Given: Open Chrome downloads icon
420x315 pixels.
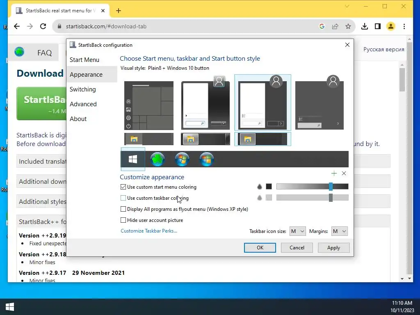Looking at the screenshot, I should click(x=364, y=26).
